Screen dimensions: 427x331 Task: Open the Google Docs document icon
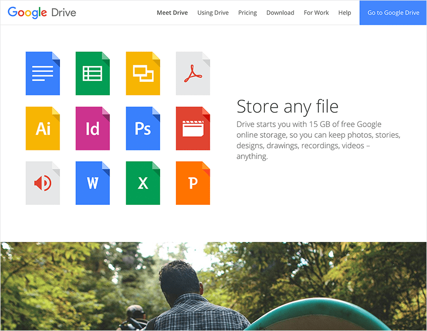coord(43,73)
